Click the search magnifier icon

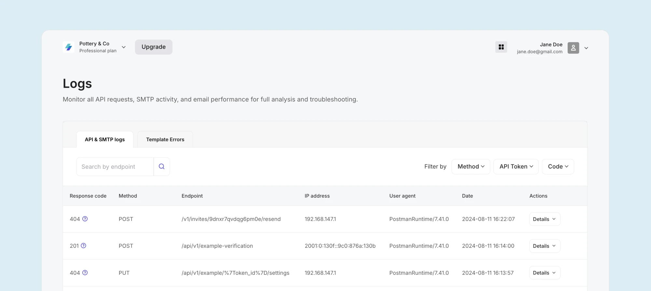click(x=161, y=167)
